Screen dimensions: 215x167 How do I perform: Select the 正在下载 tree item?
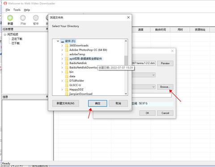coord(17,39)
